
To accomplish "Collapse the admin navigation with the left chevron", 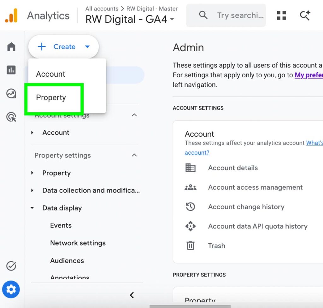I will click(132, 295).
